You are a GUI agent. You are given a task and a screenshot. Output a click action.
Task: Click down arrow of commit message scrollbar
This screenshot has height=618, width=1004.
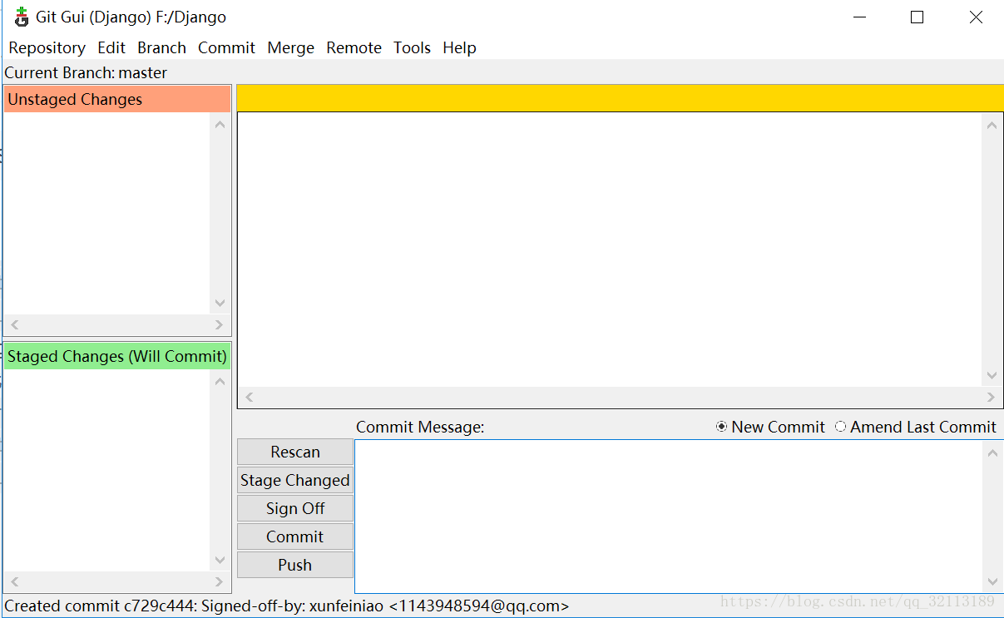click(x=992, y=582)
